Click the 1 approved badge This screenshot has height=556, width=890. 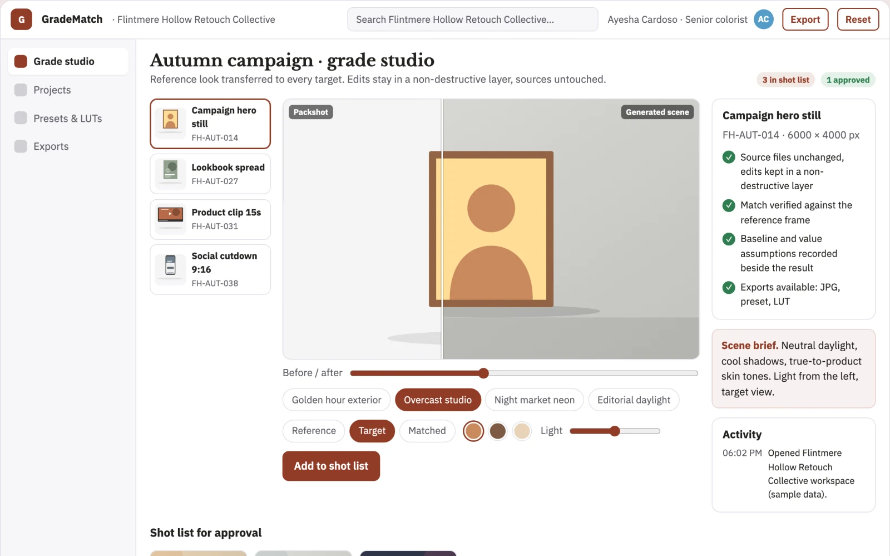pyautogui.click(x=848, y=80)
